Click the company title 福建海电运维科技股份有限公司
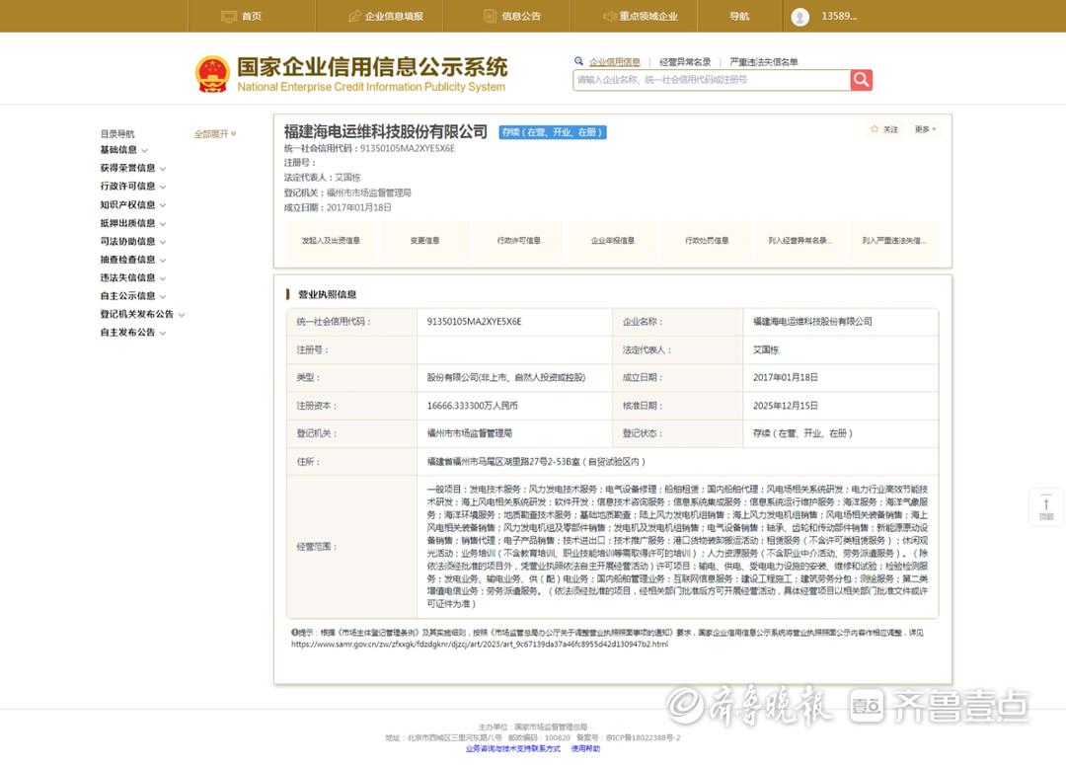 click(386, 132)
